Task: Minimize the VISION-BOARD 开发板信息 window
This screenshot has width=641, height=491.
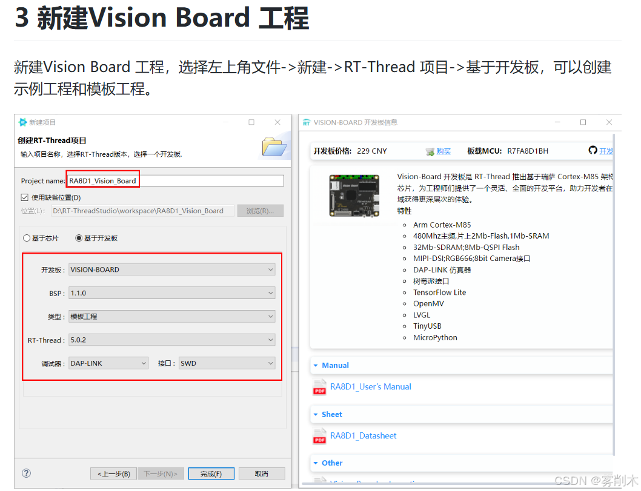Action: point(557,122)
